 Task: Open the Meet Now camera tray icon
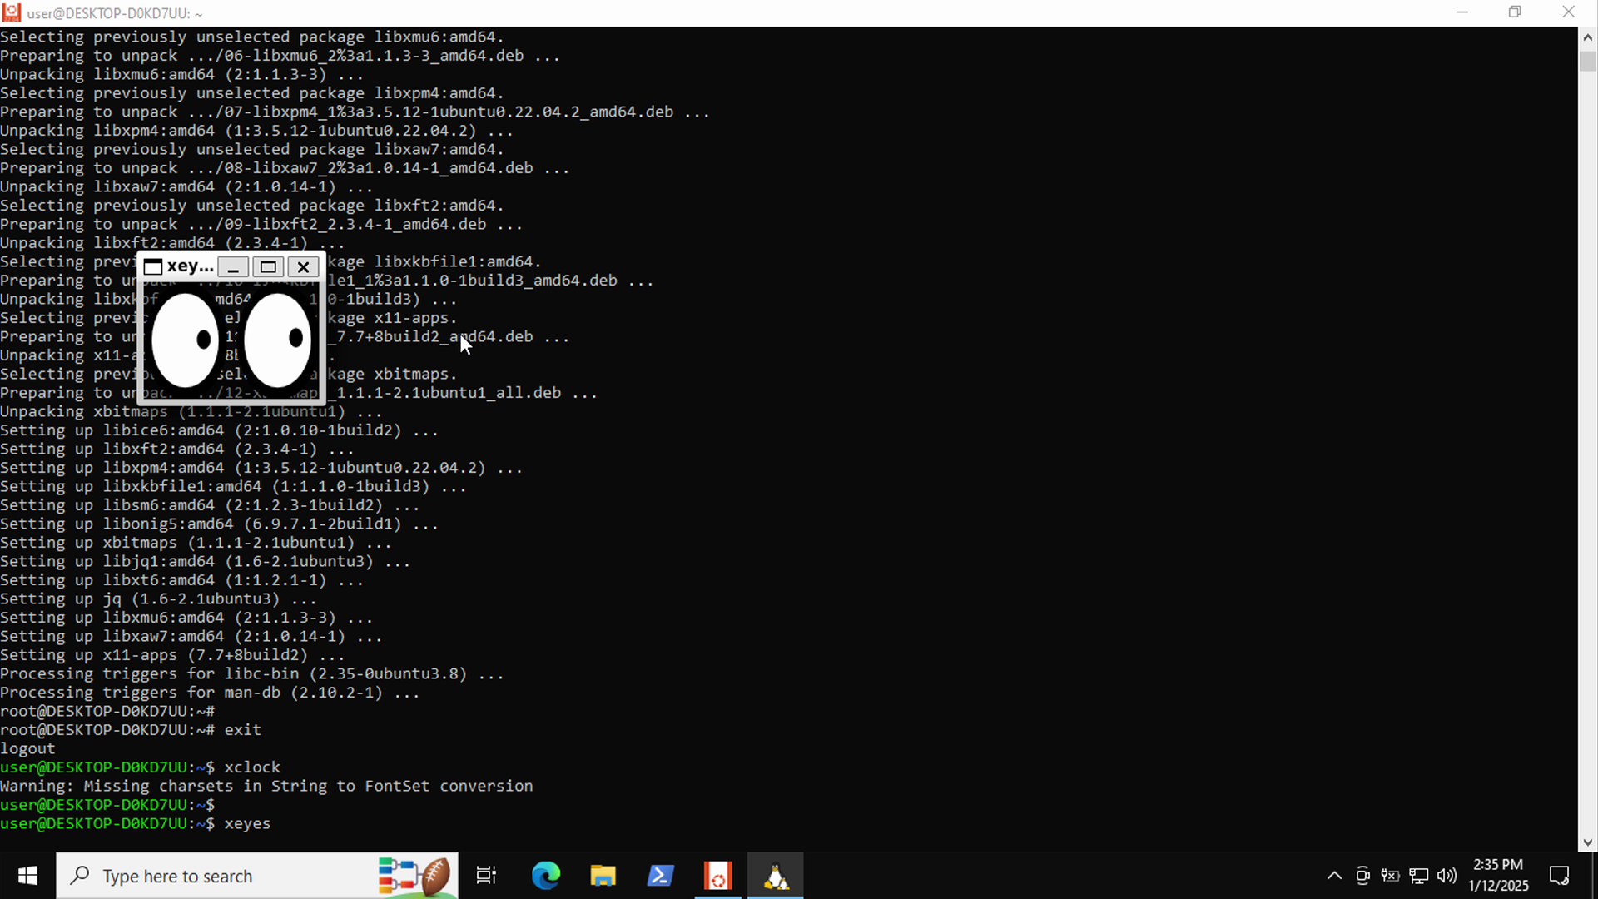tap(1362, 876)
